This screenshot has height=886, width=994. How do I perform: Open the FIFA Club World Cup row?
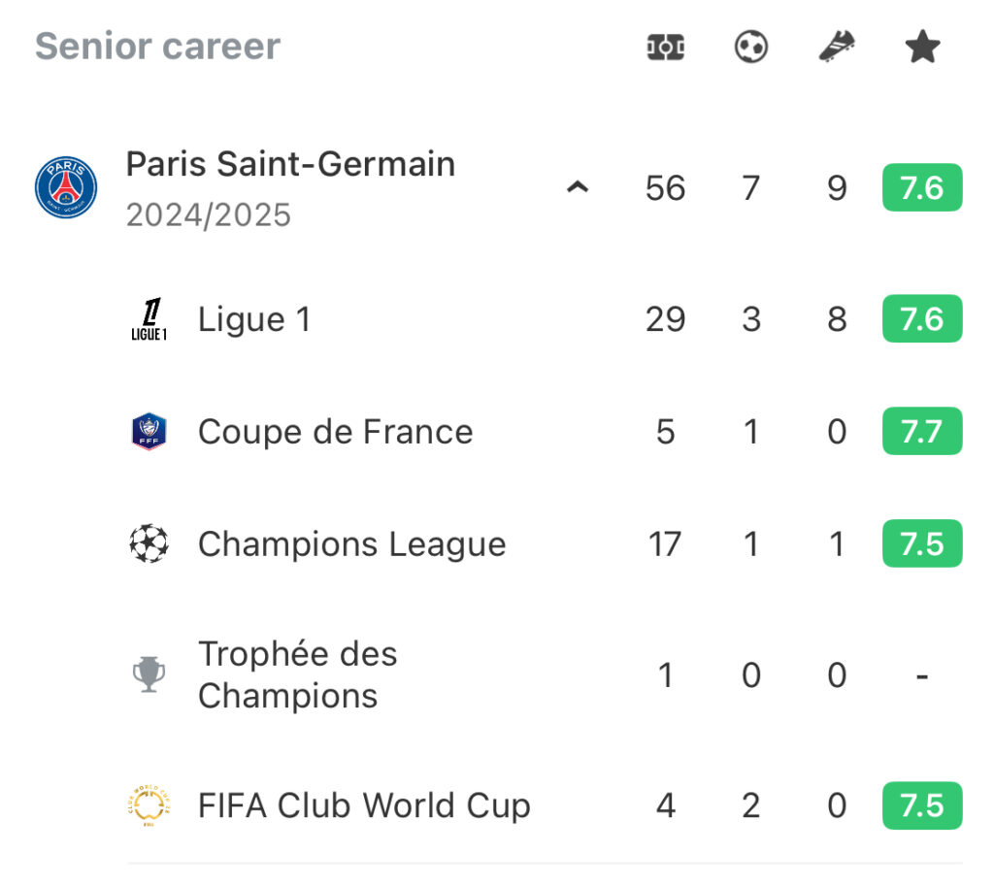pos(546,805)
